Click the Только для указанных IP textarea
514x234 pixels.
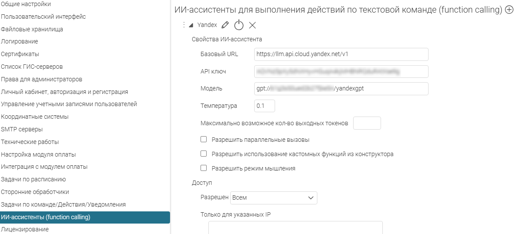pos(295,227)
